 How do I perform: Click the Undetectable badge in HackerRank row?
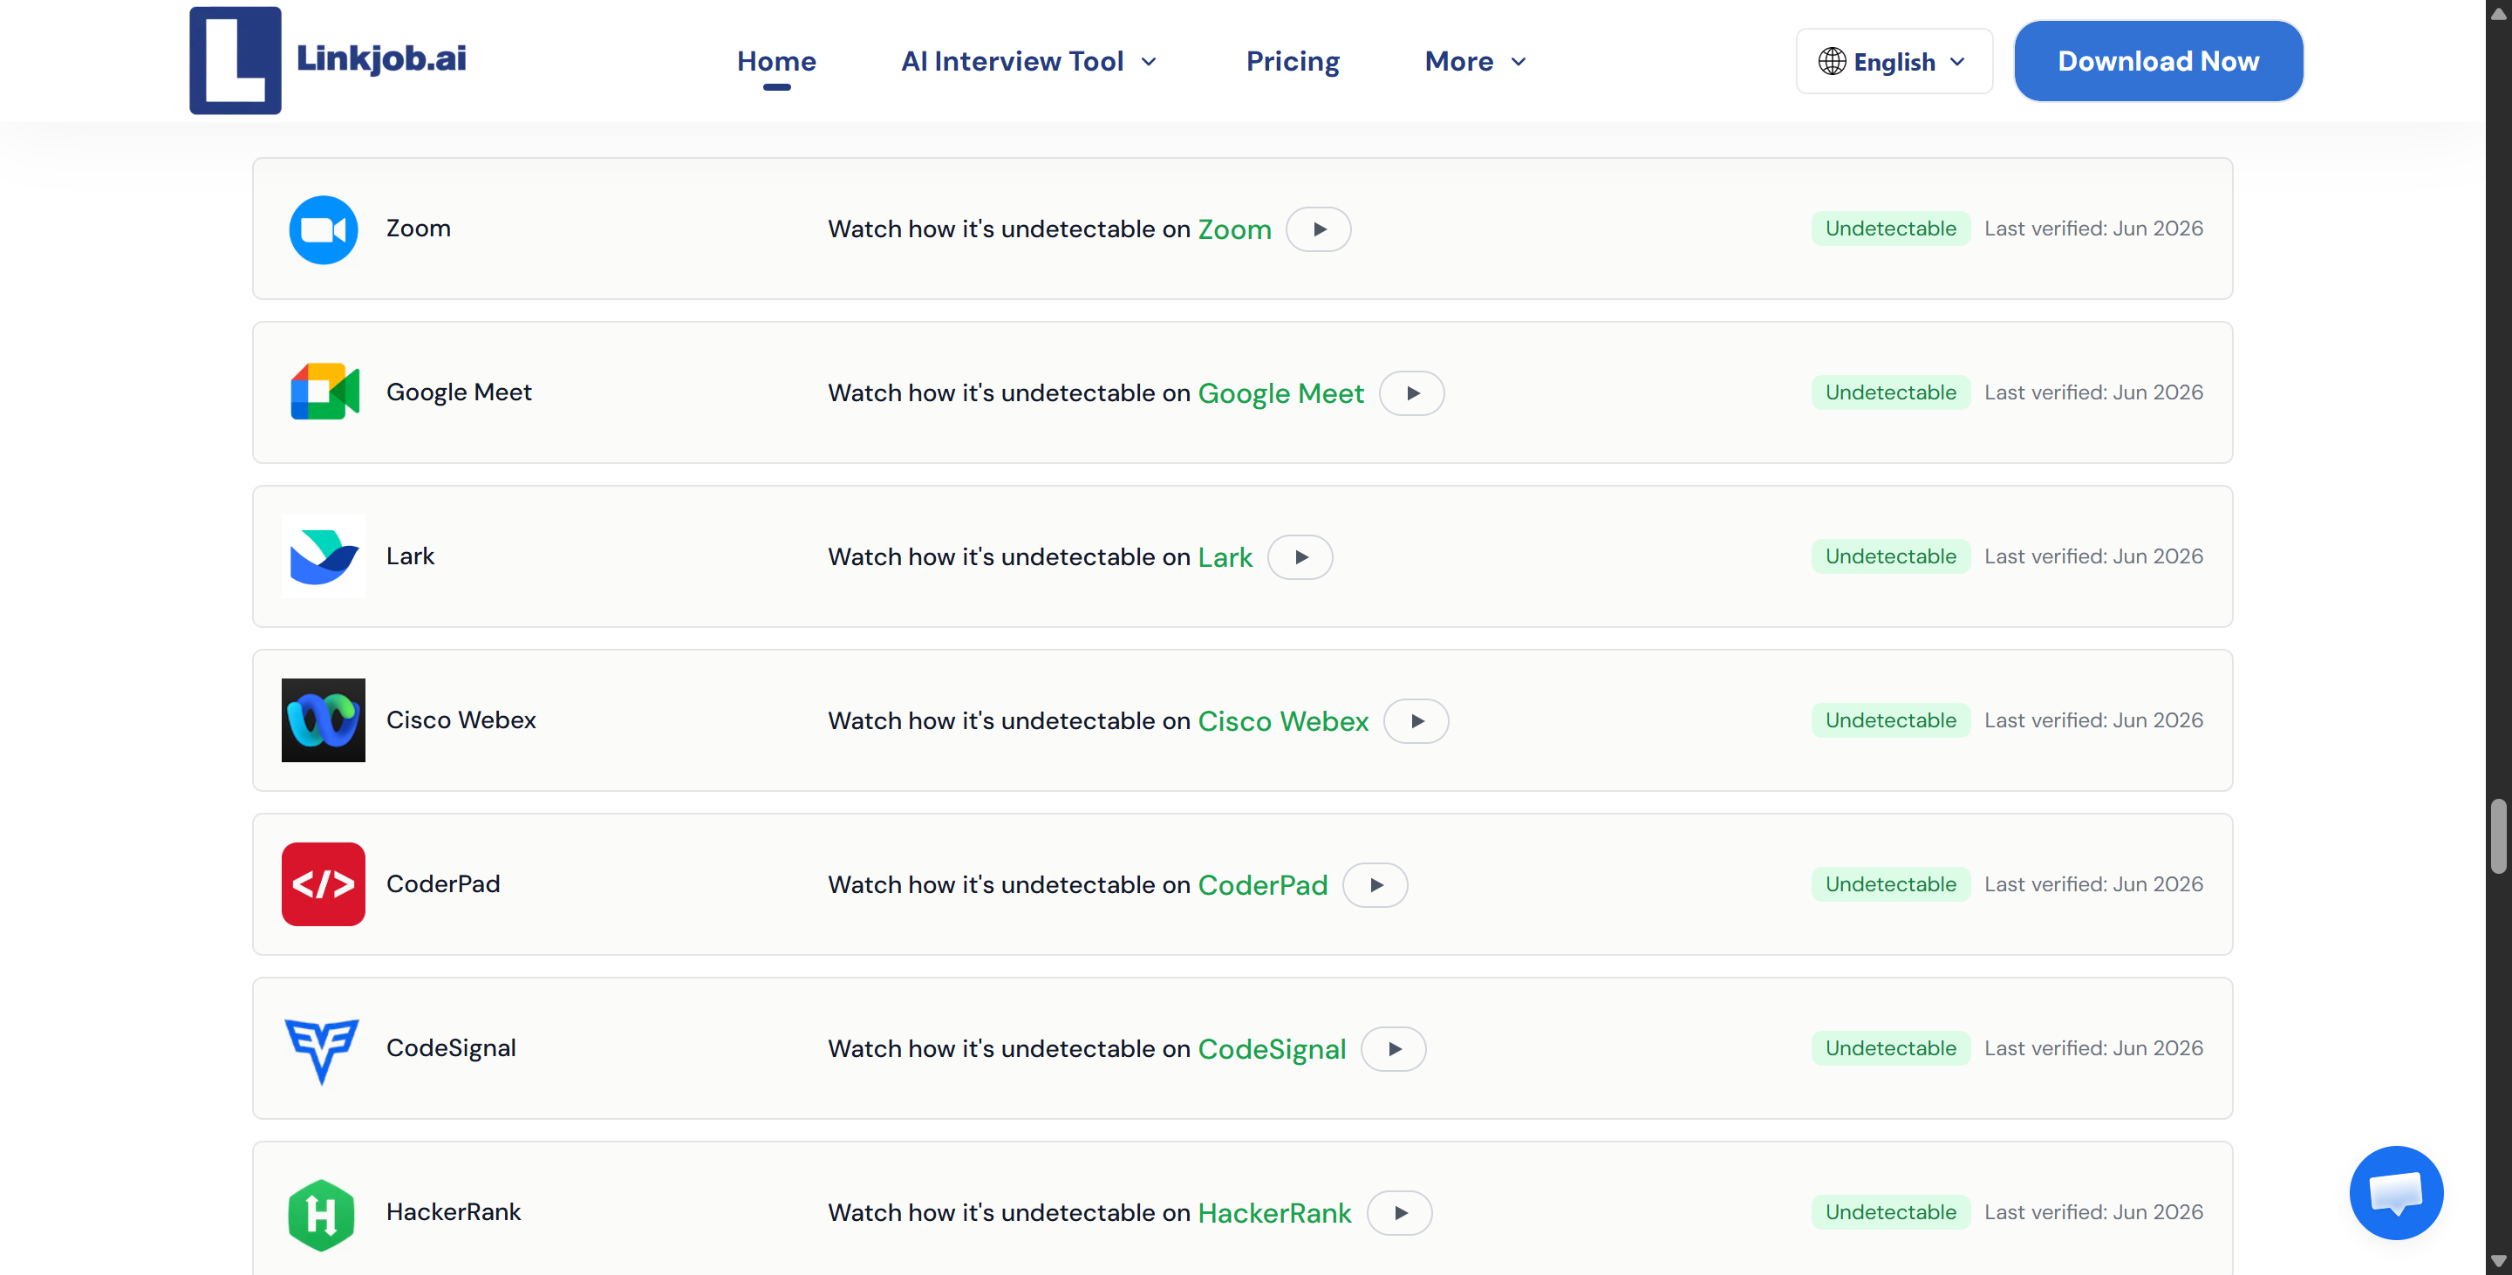[1890, 1211]
